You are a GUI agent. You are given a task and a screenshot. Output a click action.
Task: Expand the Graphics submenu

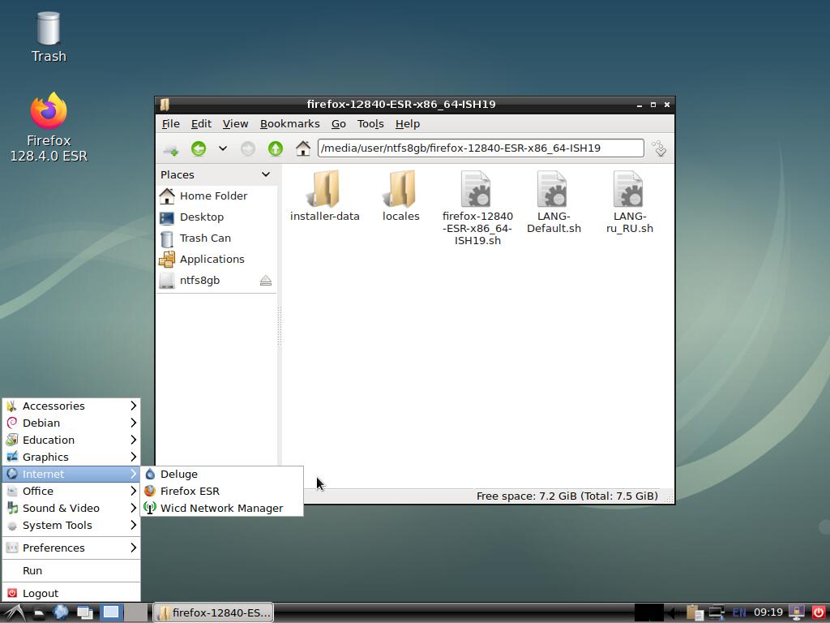(71, 458)
